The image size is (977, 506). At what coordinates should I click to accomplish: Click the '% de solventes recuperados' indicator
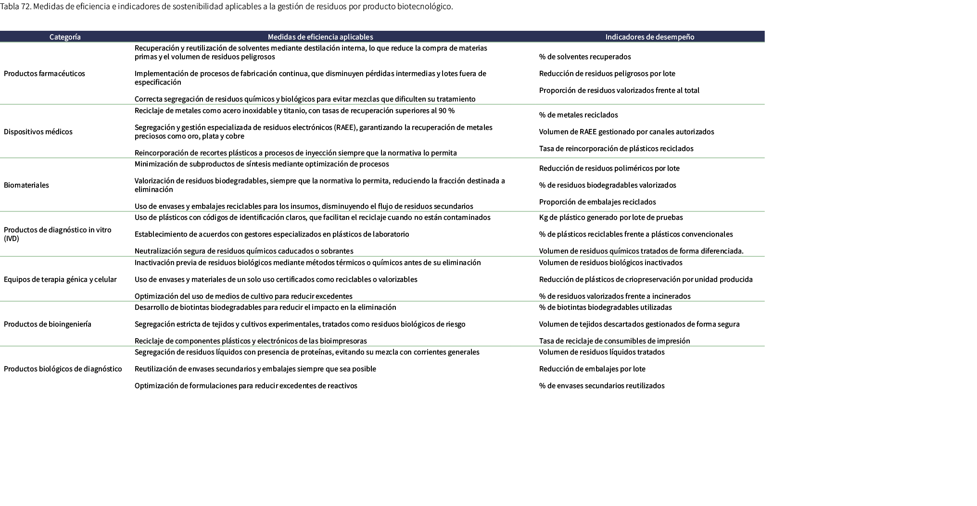584,57
